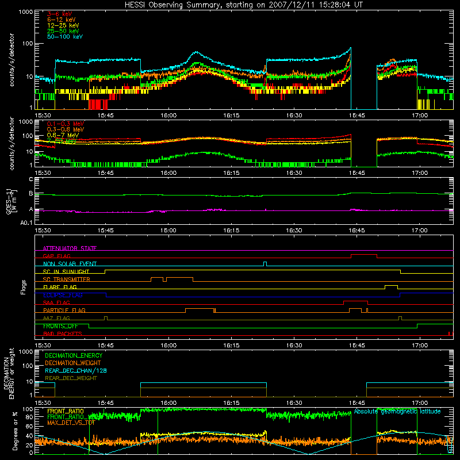This screenshot has height=460, width=460.
Task: Click the SAA_FLAG label
Action: pyautogui.click(x=56, y=302)
